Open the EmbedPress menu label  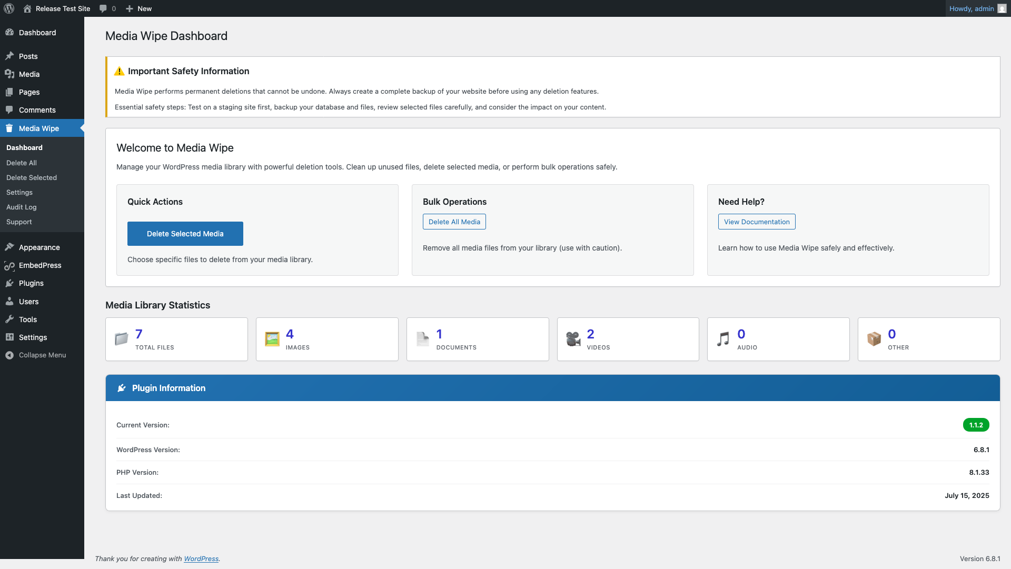41,265
